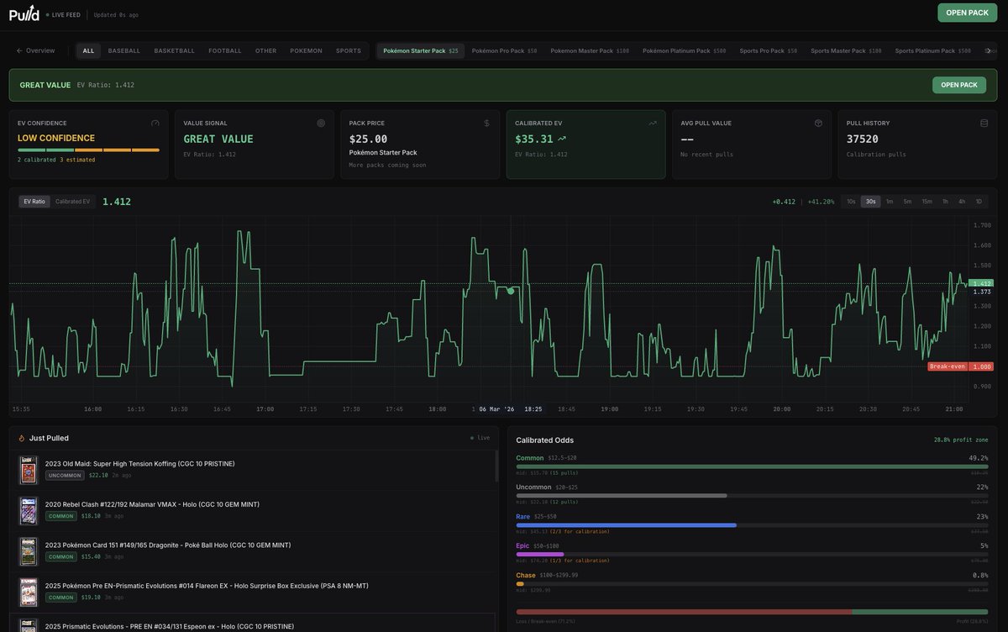Viewport: 1008px width, 632px height.
Task: Click the scroll arrow at end of pack list
Action: click(989, 50)
